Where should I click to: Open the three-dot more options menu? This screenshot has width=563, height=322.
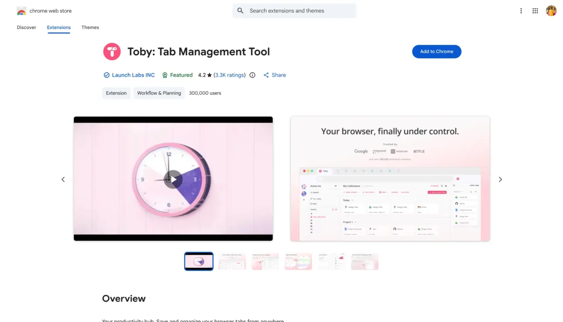pos(521,11)
